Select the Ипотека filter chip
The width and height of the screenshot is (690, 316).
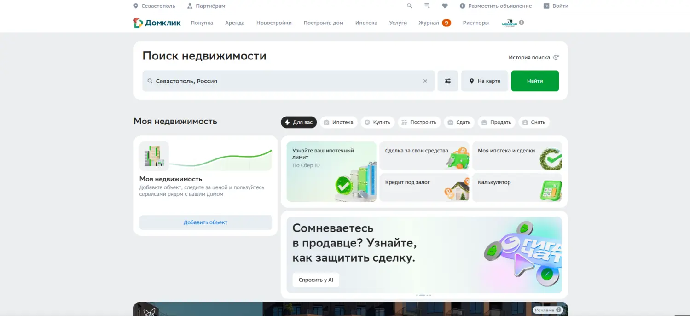coord(339,122)
